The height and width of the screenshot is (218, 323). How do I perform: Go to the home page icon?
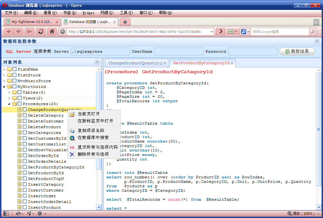(52, 31)
